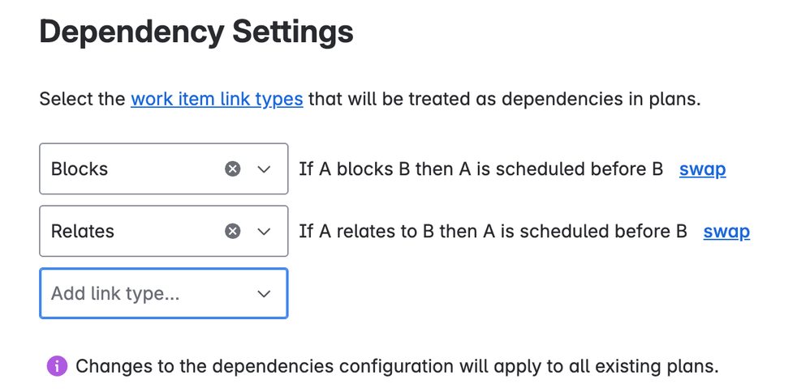Viewport: 810px width, 392px height.
Task: Open the Relates link type select box
Action: (164, 231)
